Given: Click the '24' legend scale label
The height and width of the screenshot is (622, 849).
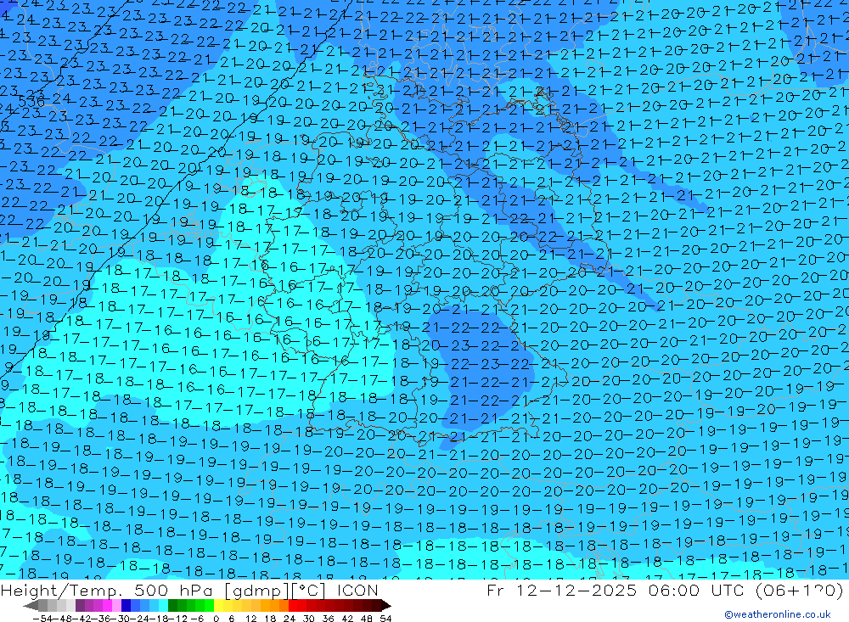Looking at the screenshot, I should [290, 619].
